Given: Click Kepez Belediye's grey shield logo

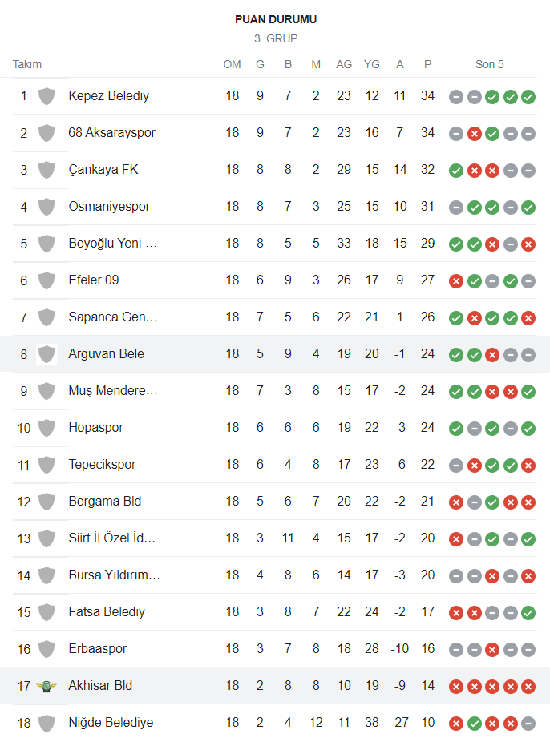Looking at the screenshot, I should coord(47,96).
